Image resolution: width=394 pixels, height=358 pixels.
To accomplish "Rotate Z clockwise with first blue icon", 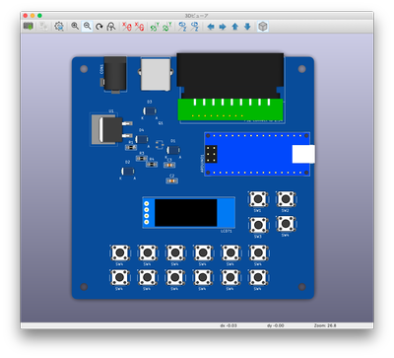I will [x=182, y=27].
